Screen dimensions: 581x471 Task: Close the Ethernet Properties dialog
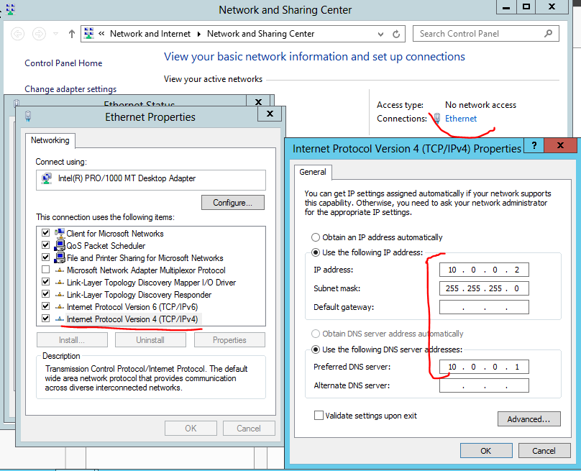(x=270, y=114)
